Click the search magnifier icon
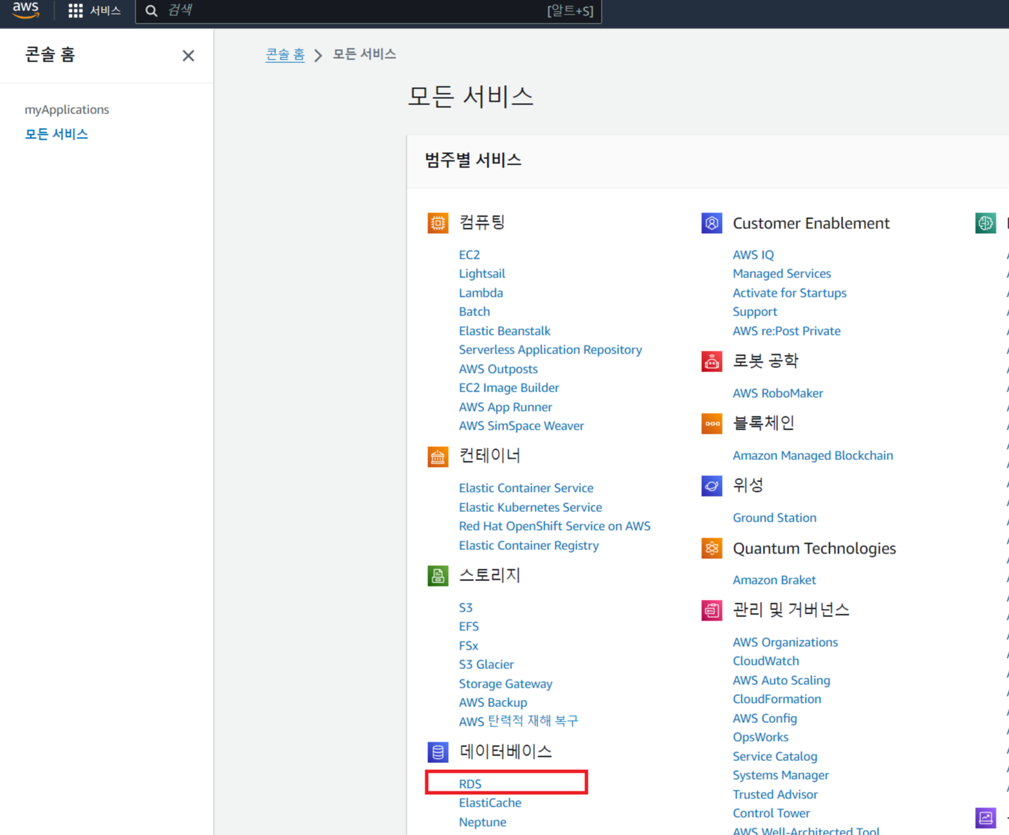1009x835 pixels. coord(151,10)
